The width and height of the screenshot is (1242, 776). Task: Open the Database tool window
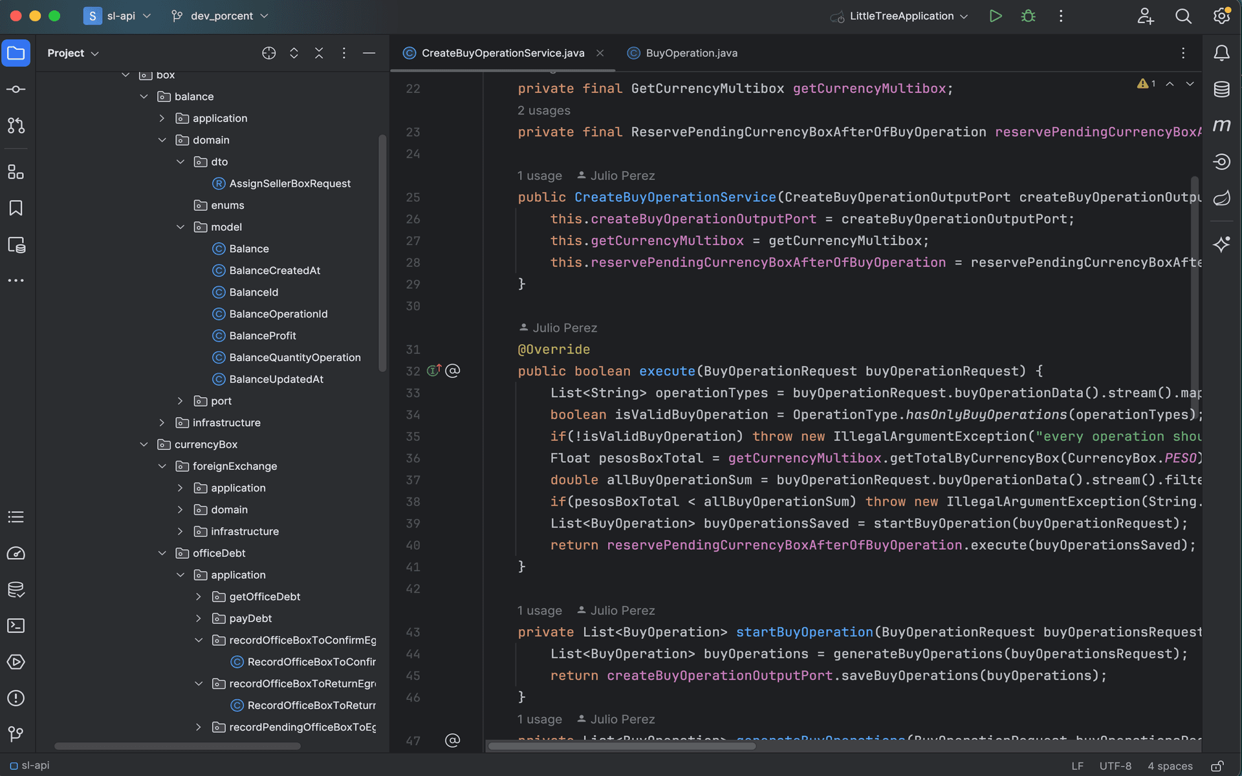coord(1221,89)
